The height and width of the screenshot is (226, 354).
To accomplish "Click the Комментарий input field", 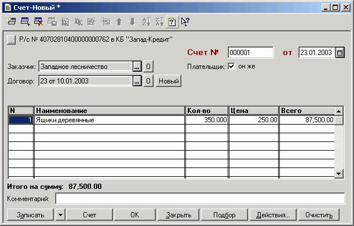I will (x=200, y=199).
